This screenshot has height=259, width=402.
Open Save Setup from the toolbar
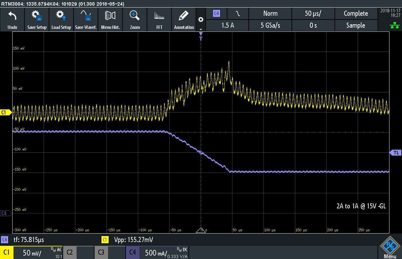(x=37, y=19)
